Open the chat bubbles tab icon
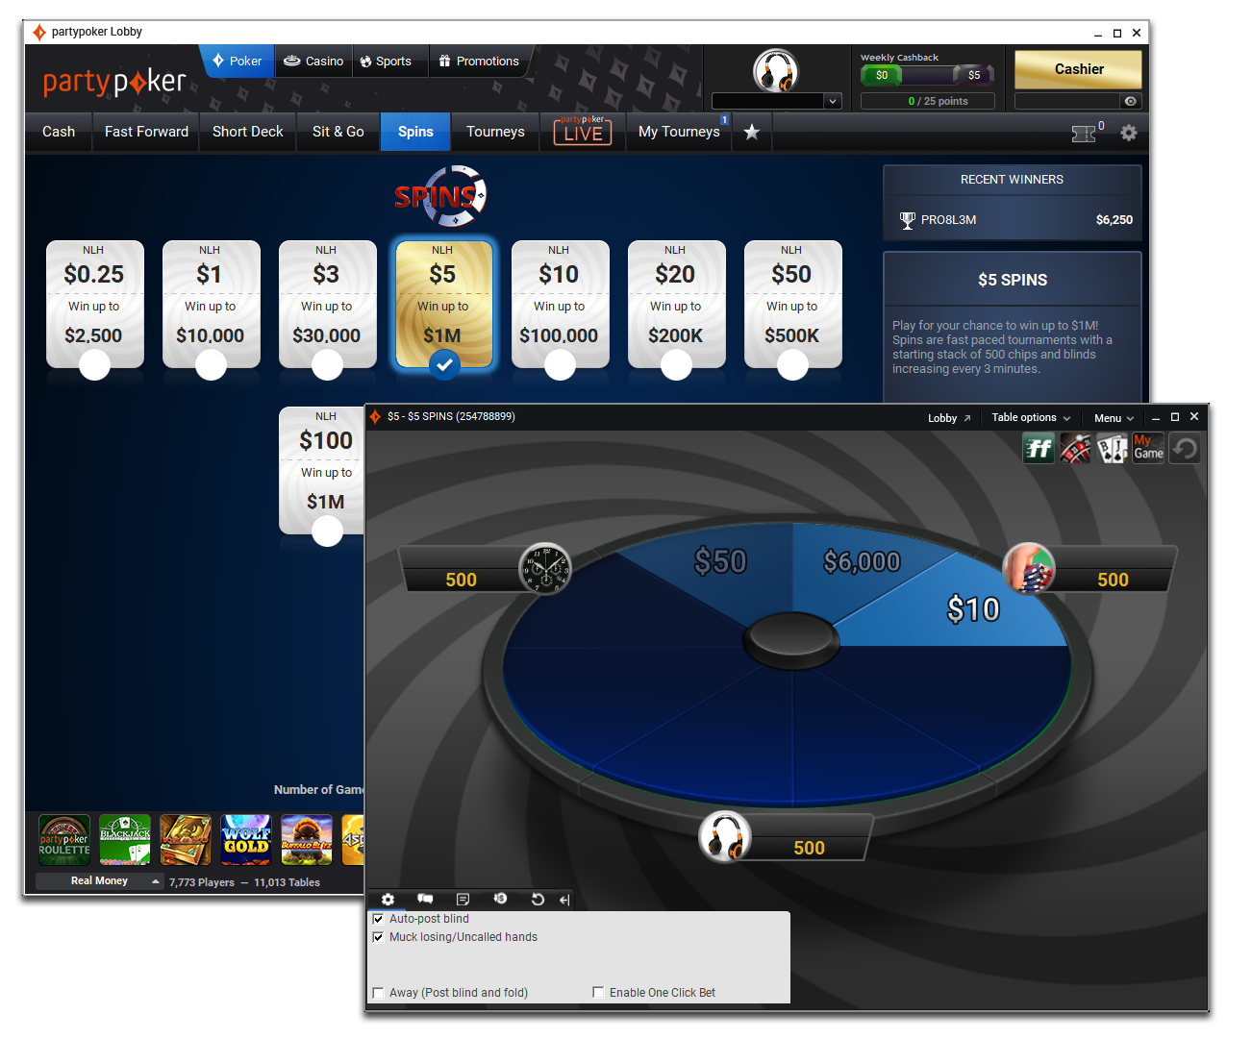 pyautogui.click(x=425, y=900)
